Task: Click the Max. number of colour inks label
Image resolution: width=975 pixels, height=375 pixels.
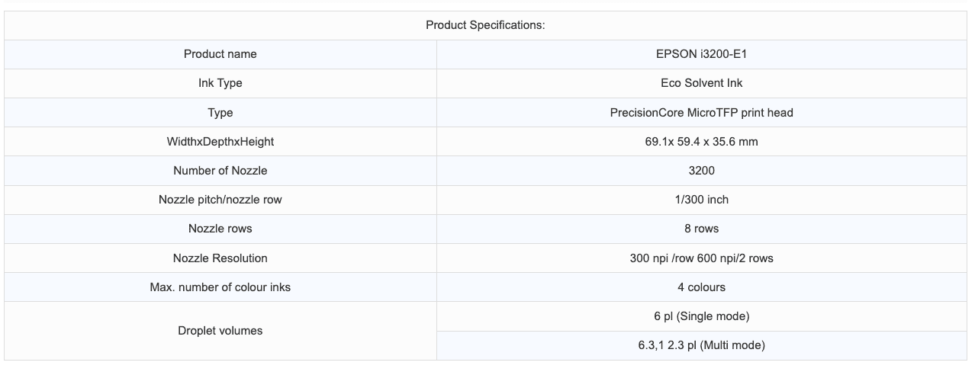Action: pos(220,287)
